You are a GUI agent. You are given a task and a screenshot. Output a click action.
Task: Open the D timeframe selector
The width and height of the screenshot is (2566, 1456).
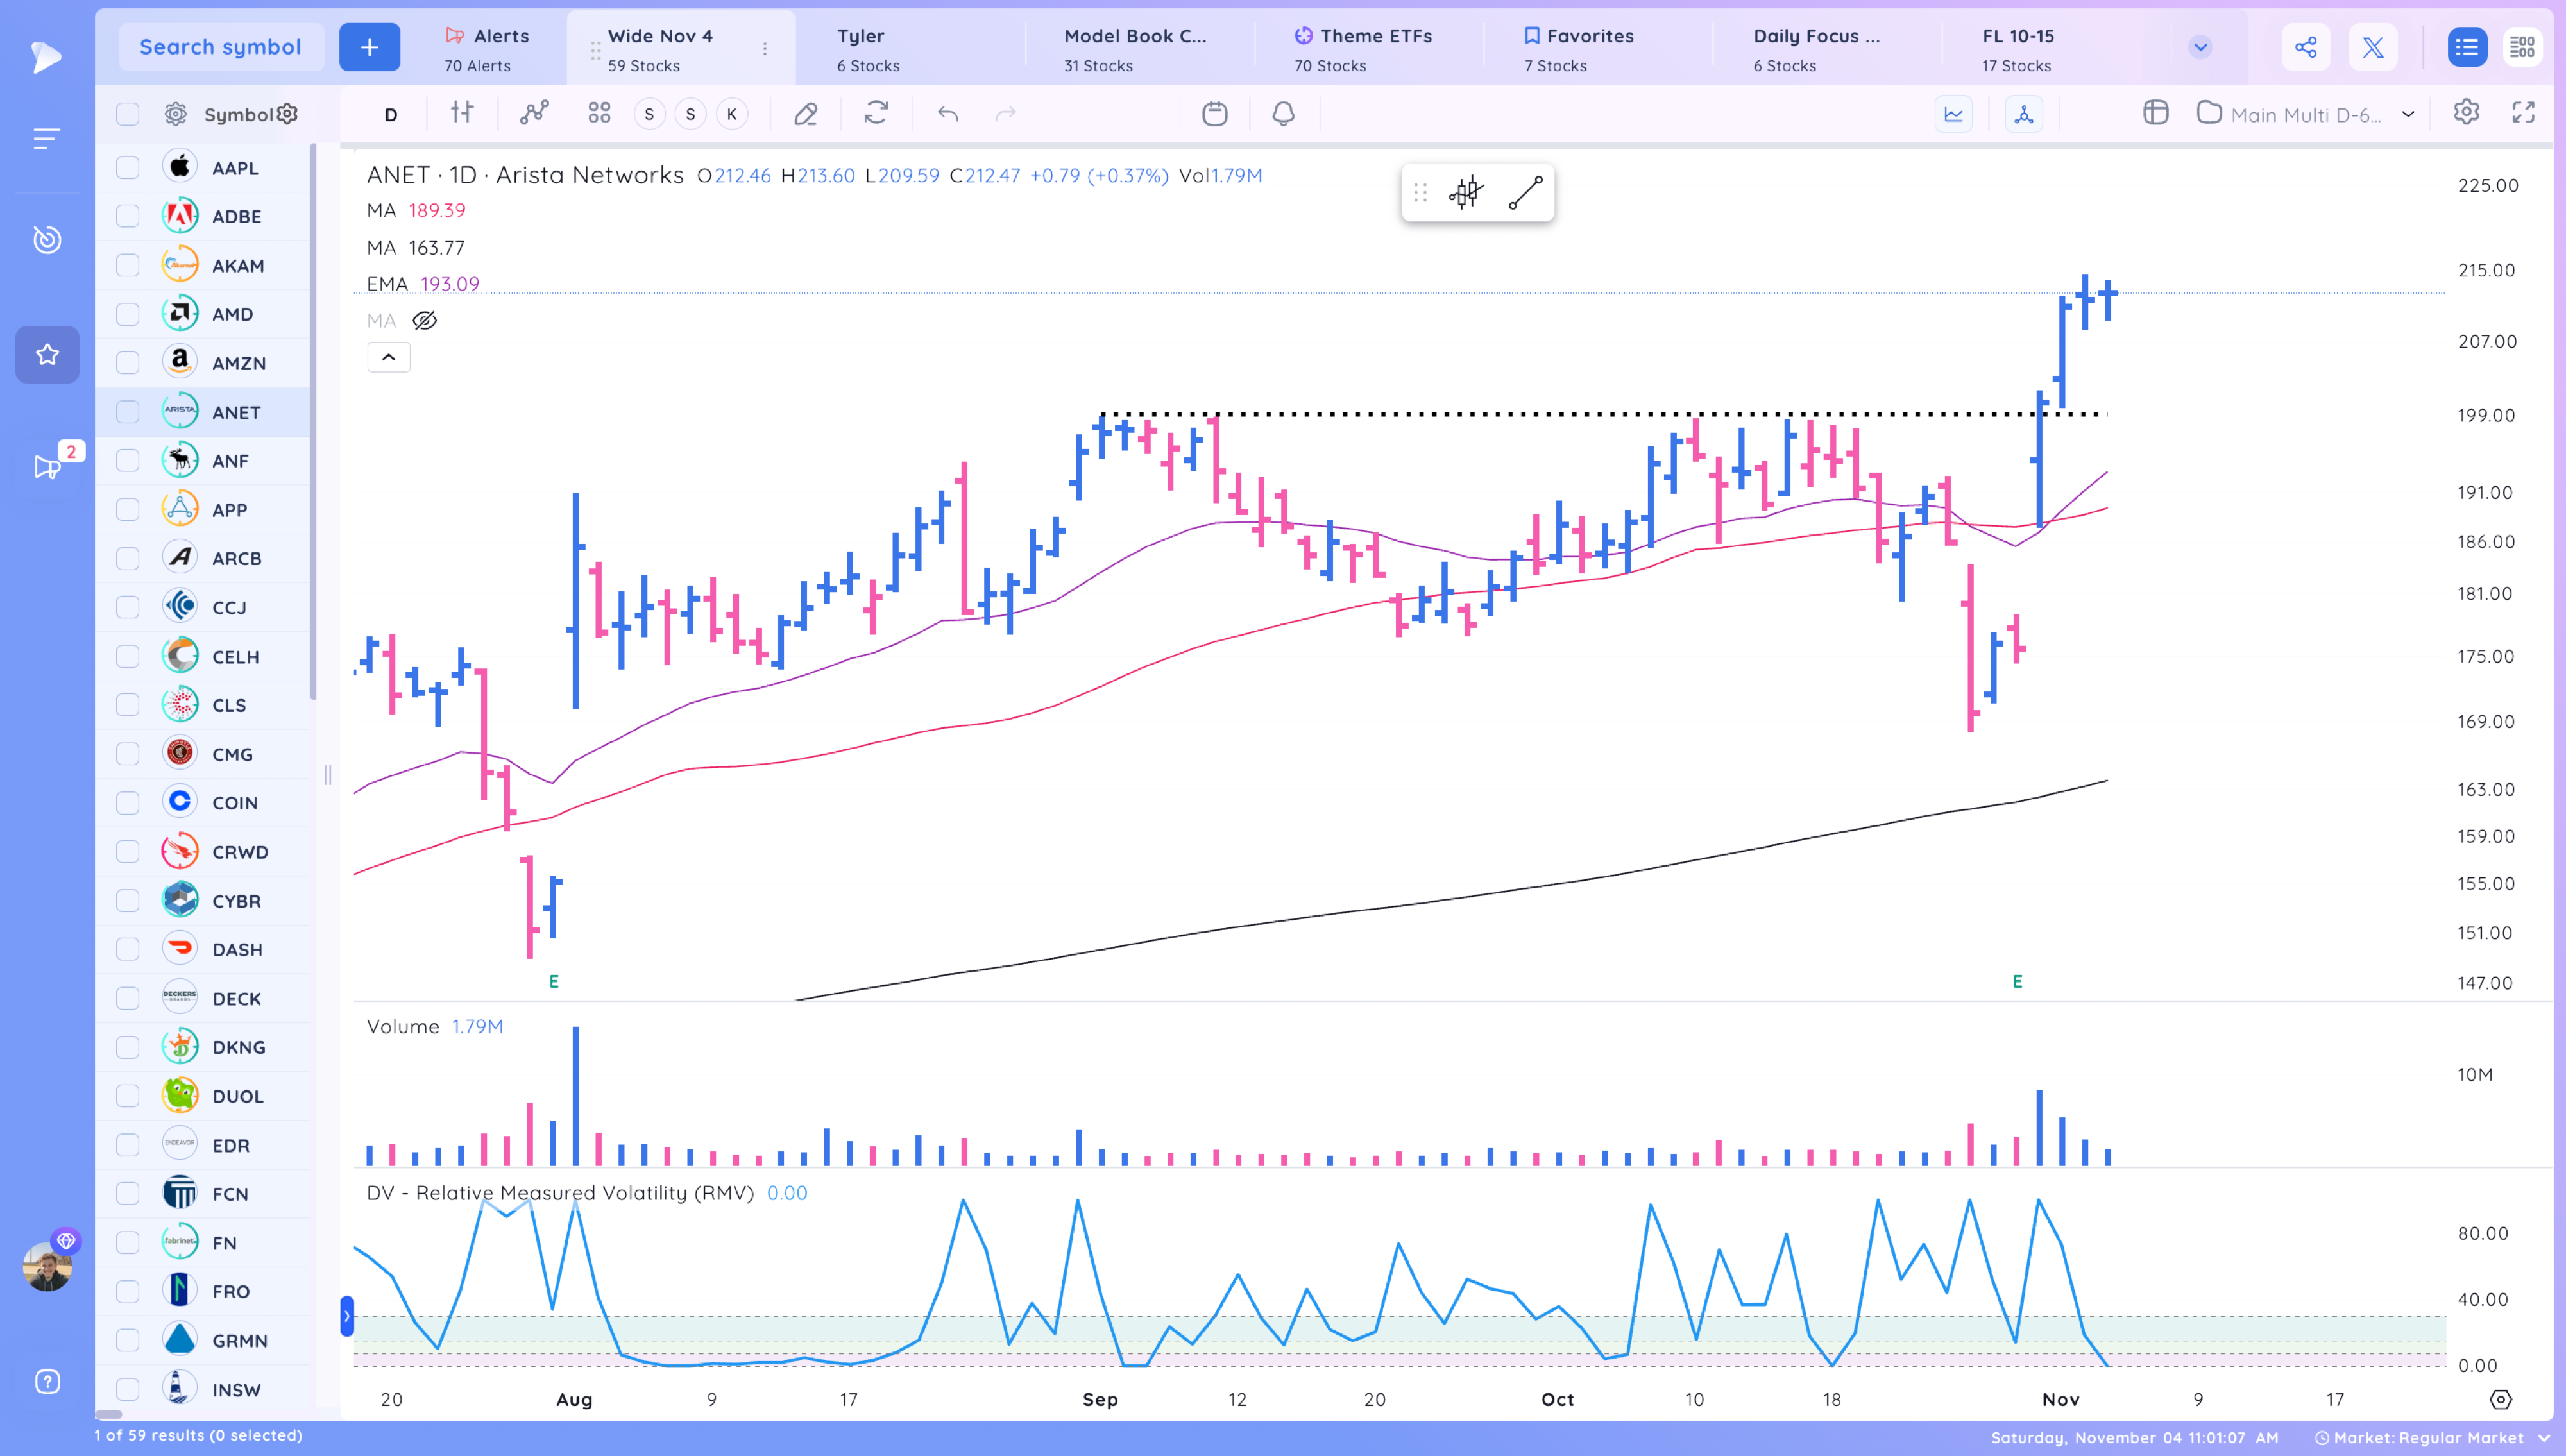(x=391, y=114)
